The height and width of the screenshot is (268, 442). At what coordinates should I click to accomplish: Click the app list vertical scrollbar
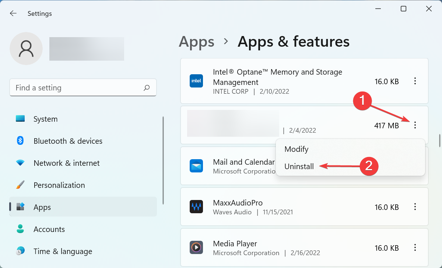[439, 140]
